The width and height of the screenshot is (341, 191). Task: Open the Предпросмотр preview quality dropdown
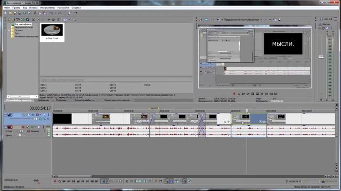(x=261, y=20)
